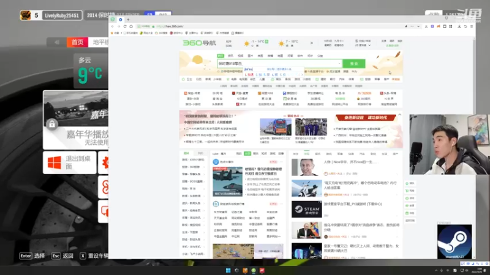This screenshot has height=275, width=490.
Task: Click the green 搜索 search button
Action: pos(354,64)
